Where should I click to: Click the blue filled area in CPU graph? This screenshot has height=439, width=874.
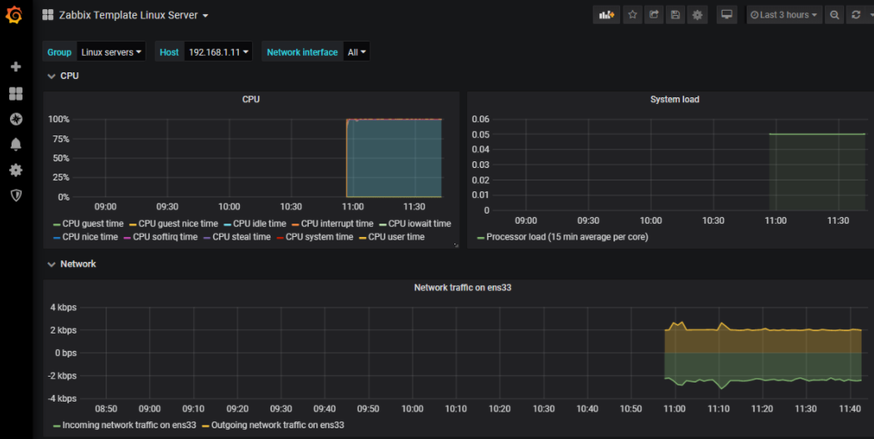click(394, 158)
